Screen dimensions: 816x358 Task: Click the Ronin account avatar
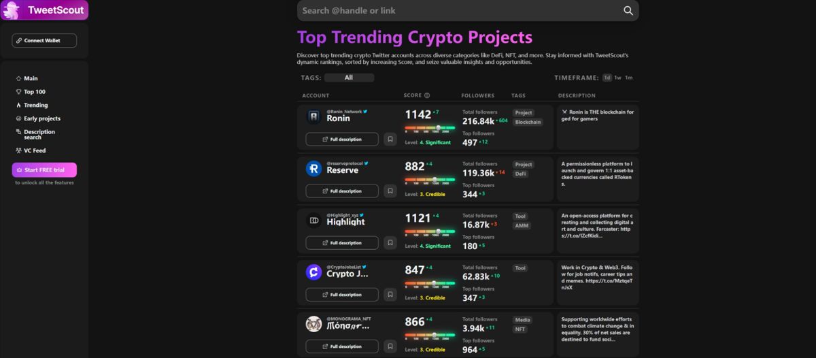pyautogui.click(x=313, y=116)
